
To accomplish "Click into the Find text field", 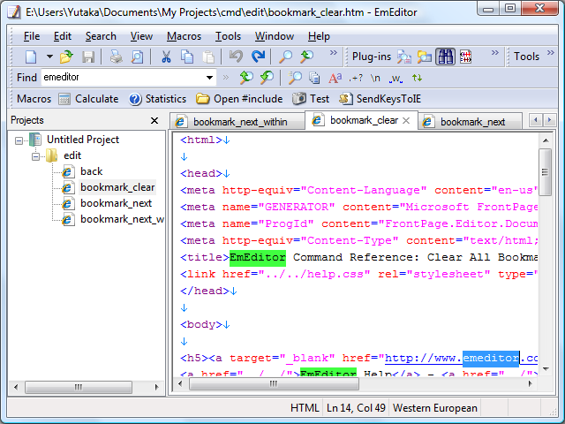I will pyautogui.click(x=122, y=77).
